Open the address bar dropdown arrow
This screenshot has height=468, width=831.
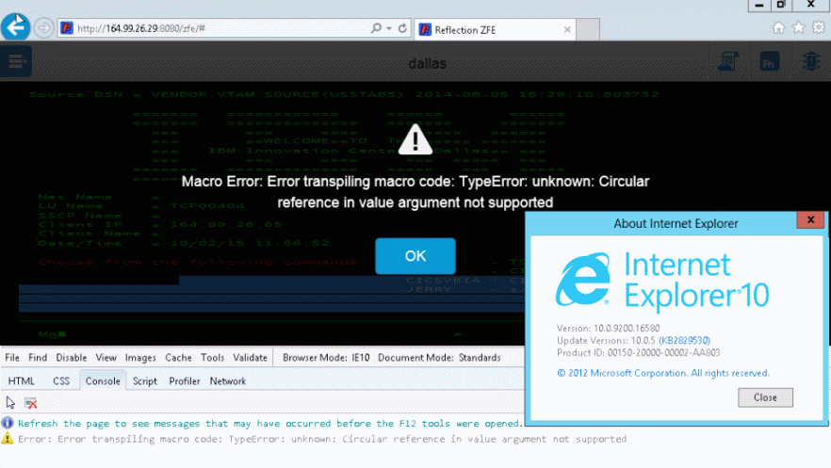389,28
